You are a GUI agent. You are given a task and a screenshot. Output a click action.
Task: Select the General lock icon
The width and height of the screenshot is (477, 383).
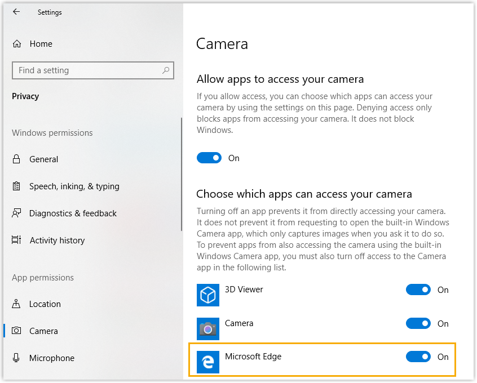pyautogui.click(x=16, y=159)
